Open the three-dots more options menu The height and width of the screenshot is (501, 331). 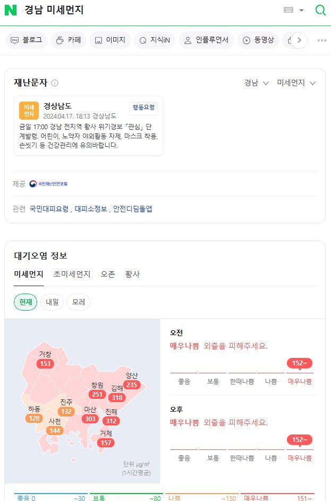click(322, 40)
